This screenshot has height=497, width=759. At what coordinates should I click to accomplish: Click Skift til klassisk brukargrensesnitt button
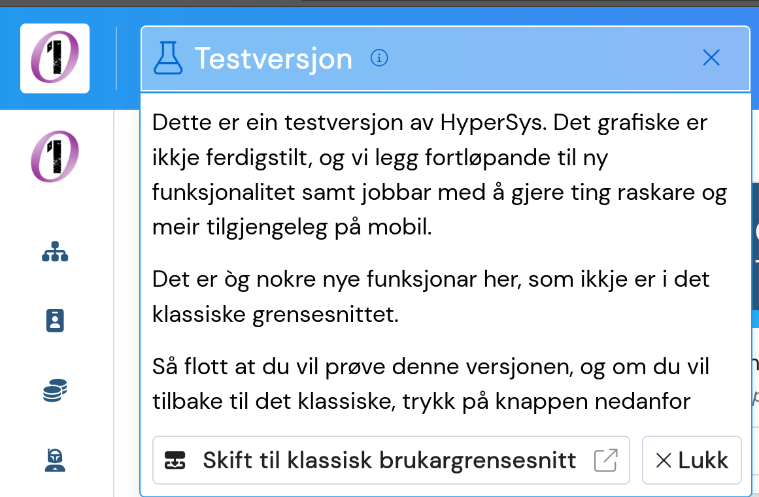[391, 460]
